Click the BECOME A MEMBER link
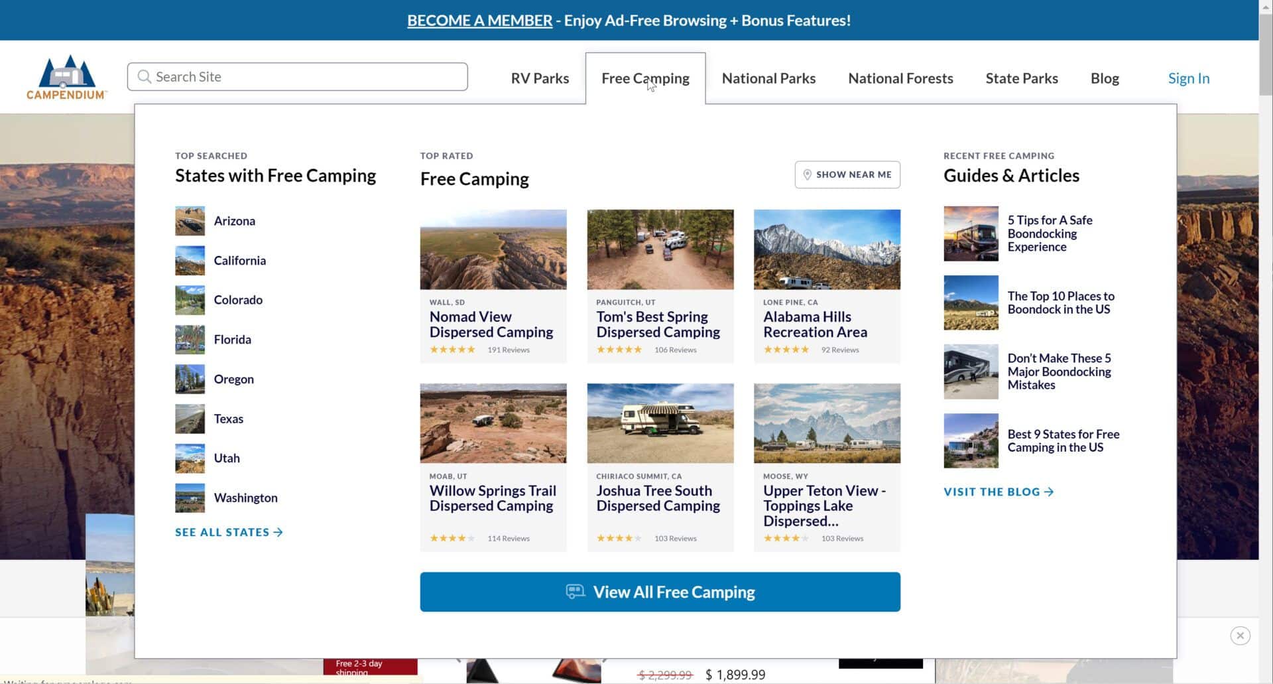The width and height of the screenshot is (1273, 684). [x=479, y=21]
